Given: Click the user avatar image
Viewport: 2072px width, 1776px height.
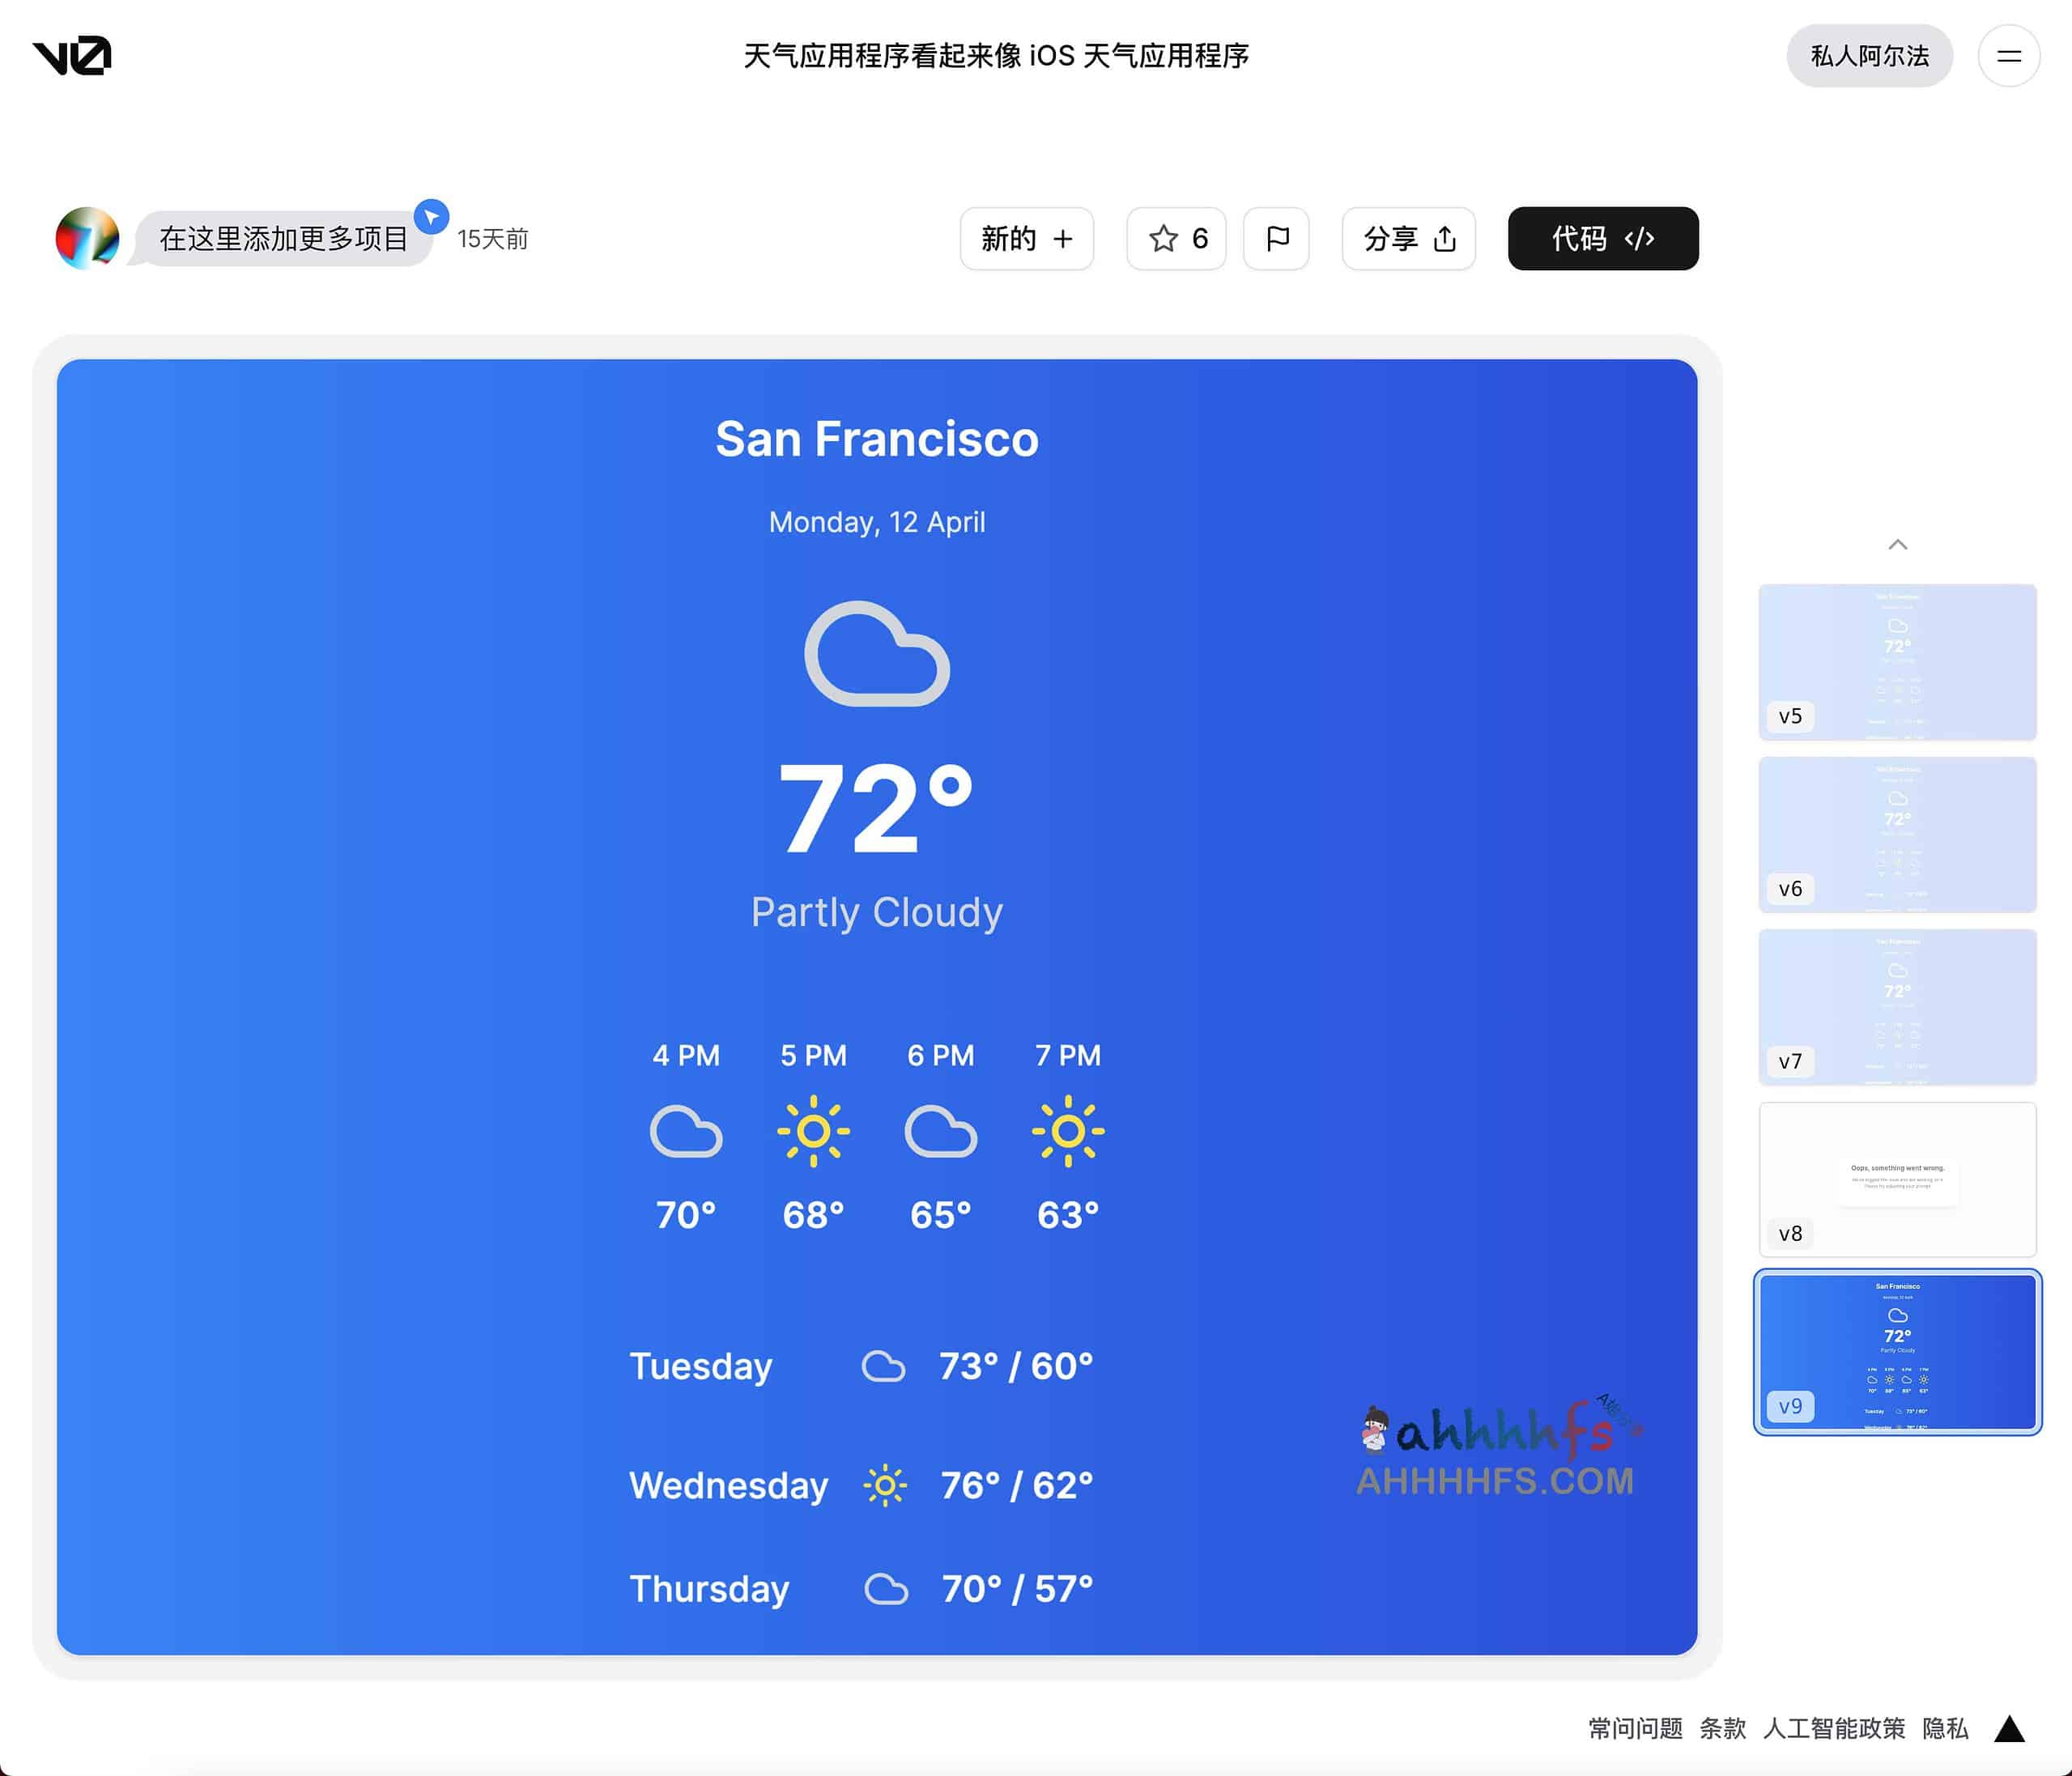Looking at the screenshot, I should (87, 238).
